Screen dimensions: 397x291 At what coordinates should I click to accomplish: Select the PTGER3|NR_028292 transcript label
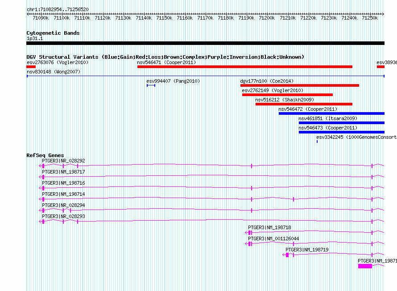point(63,161)
